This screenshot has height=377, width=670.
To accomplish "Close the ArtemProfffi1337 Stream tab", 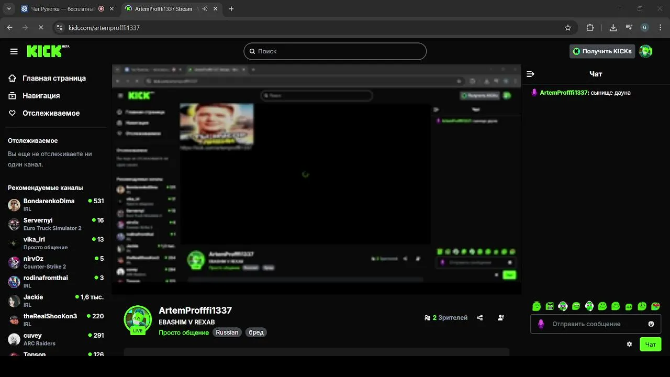I will point(216,9).
